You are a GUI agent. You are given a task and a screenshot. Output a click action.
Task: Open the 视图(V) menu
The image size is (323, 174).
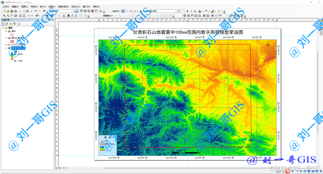[24, 7]
